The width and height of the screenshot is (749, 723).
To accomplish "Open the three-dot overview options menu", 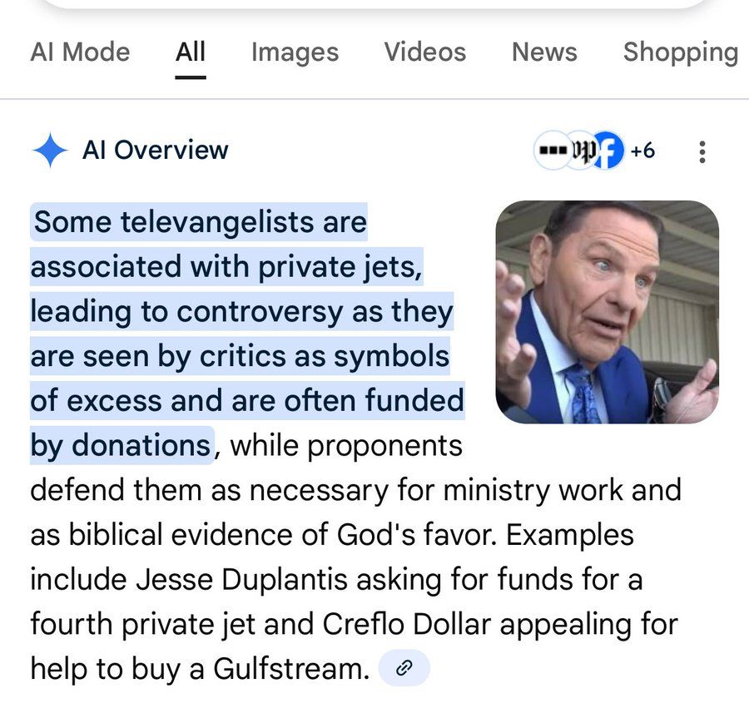I will coord(702,152).
